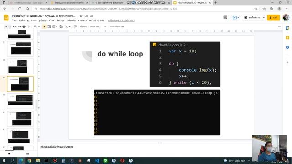Viewport: 292px width, 164px height.
Task: Open the line type dropdown arrow
Action: 70,26
